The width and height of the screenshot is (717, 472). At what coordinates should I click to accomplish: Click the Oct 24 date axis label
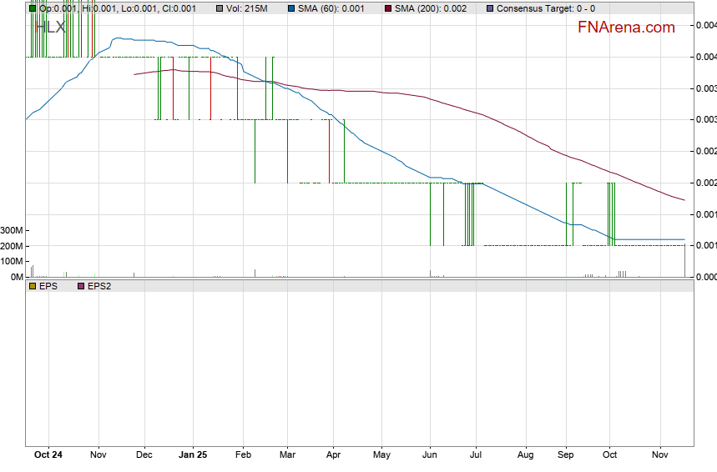(48, 455)
